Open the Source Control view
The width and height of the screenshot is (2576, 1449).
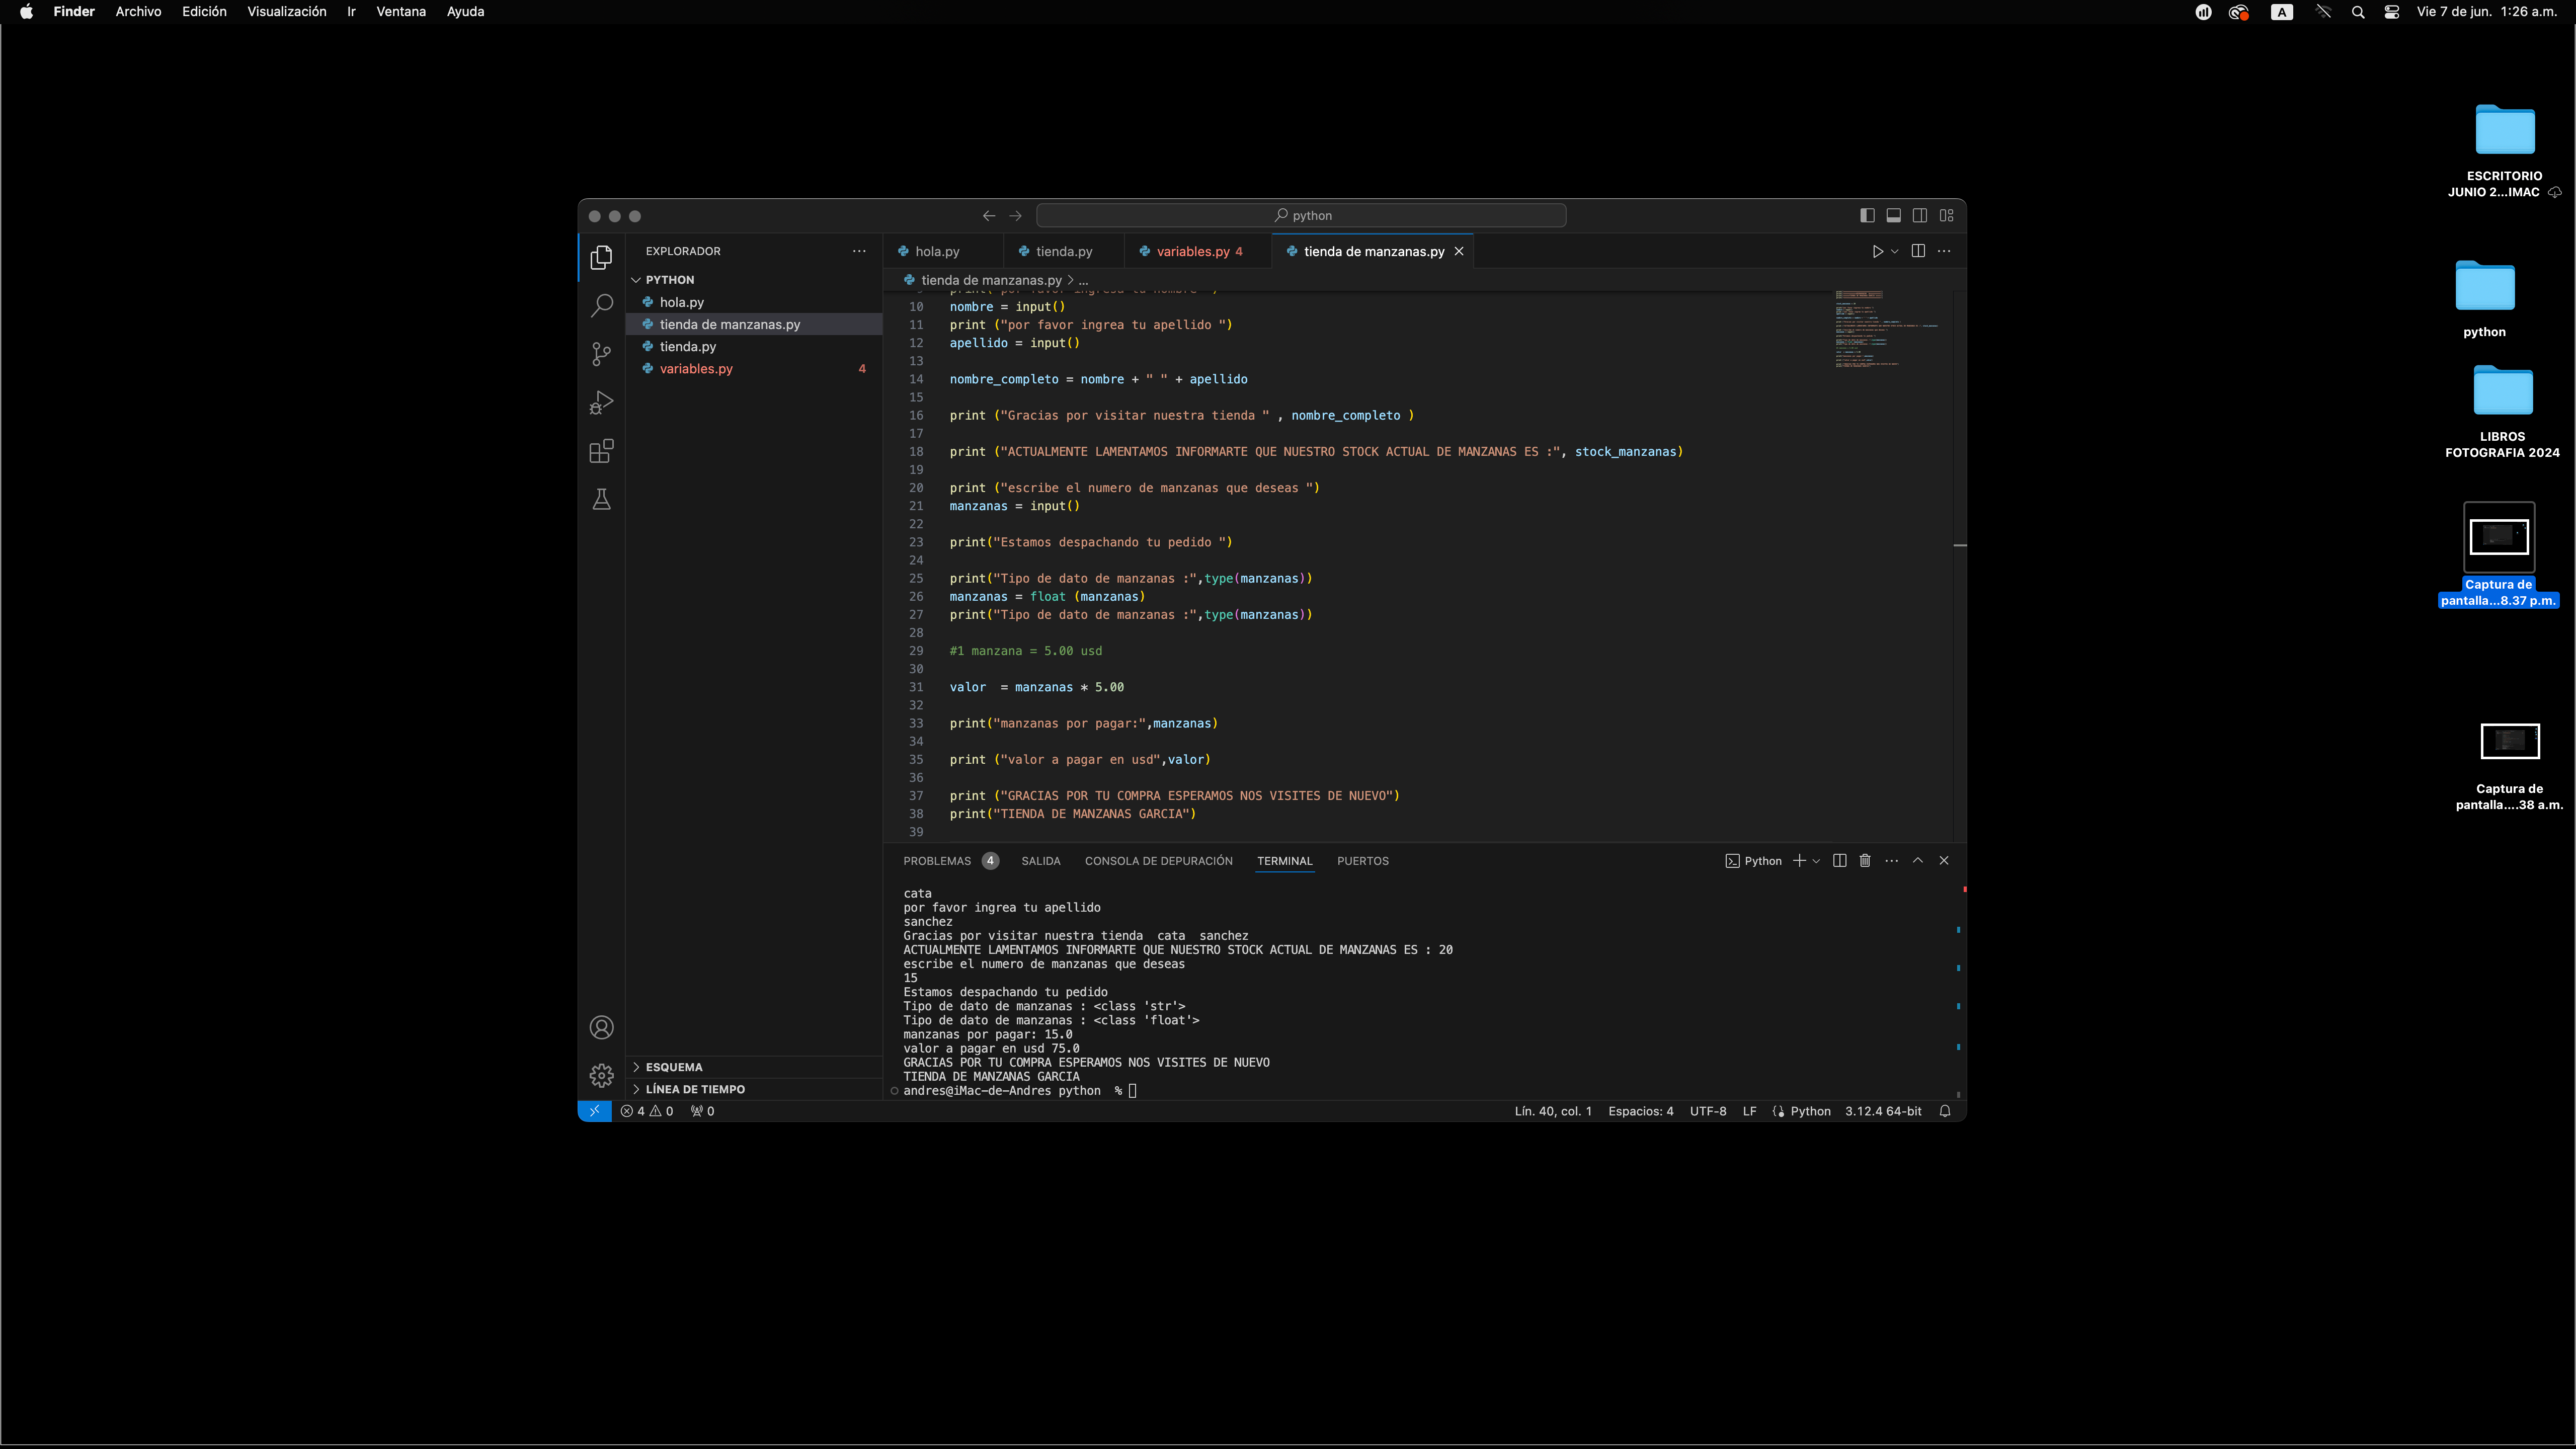click(601, 354)
